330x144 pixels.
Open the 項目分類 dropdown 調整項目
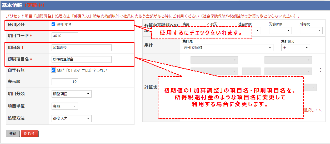(x=72, y=94)
